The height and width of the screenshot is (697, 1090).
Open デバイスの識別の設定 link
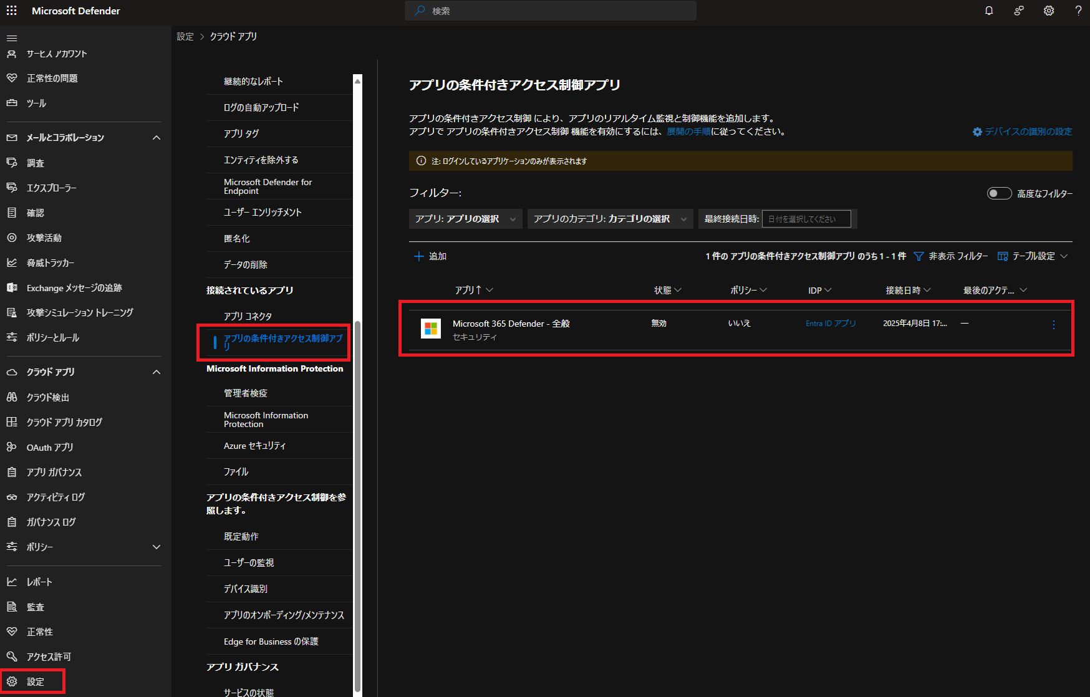(1023, 132)
